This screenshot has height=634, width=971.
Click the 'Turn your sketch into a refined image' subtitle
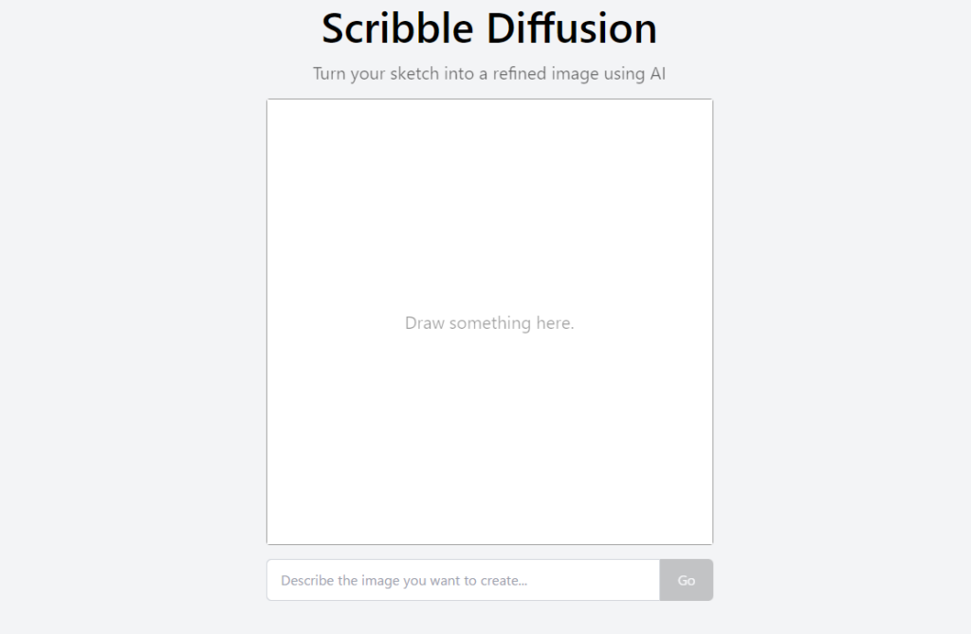(x=489, y=73)
